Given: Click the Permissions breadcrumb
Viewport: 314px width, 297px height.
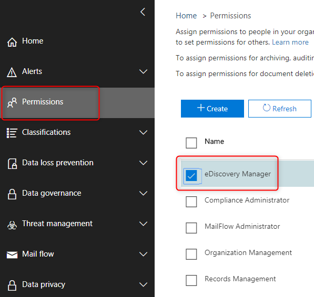Looking at the screenshot, I should point(230,16).
